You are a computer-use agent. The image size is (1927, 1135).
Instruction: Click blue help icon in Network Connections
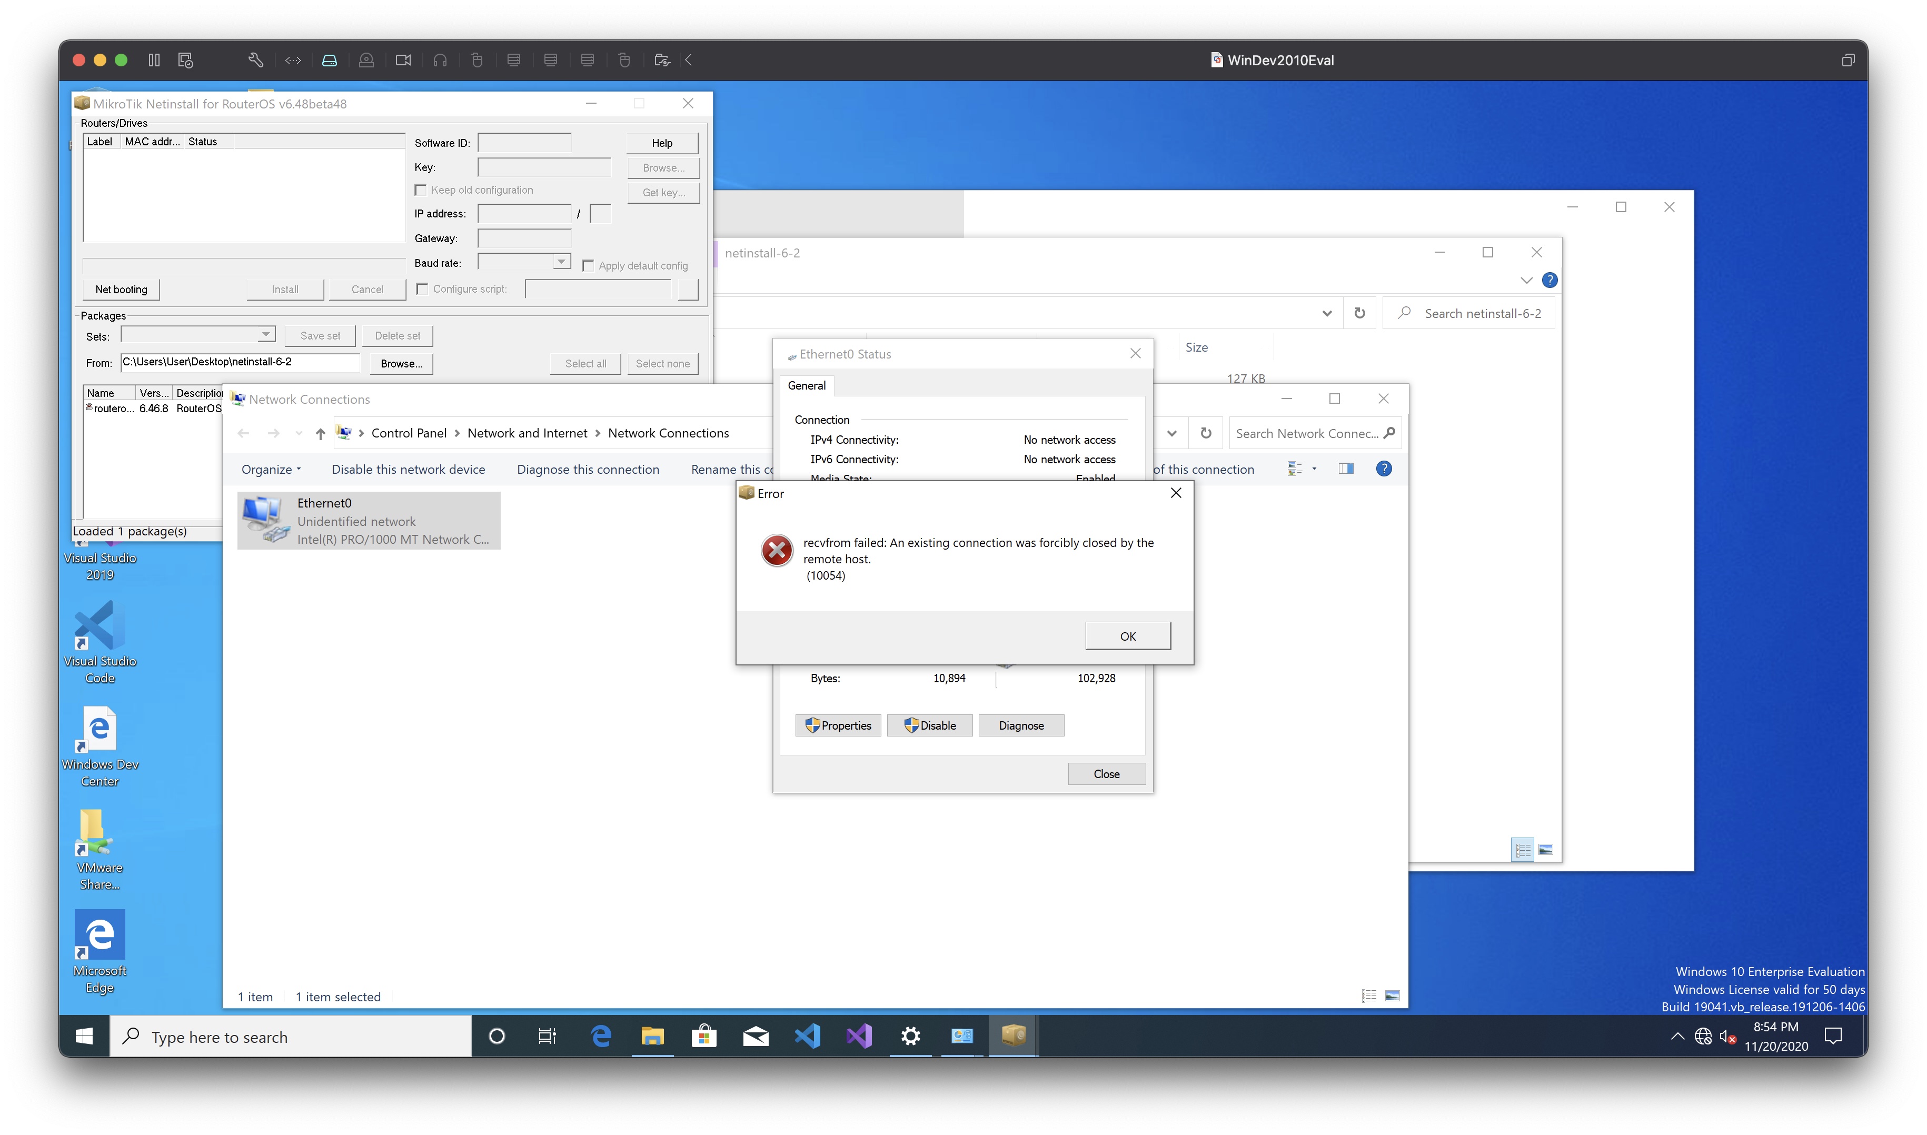1383,469
